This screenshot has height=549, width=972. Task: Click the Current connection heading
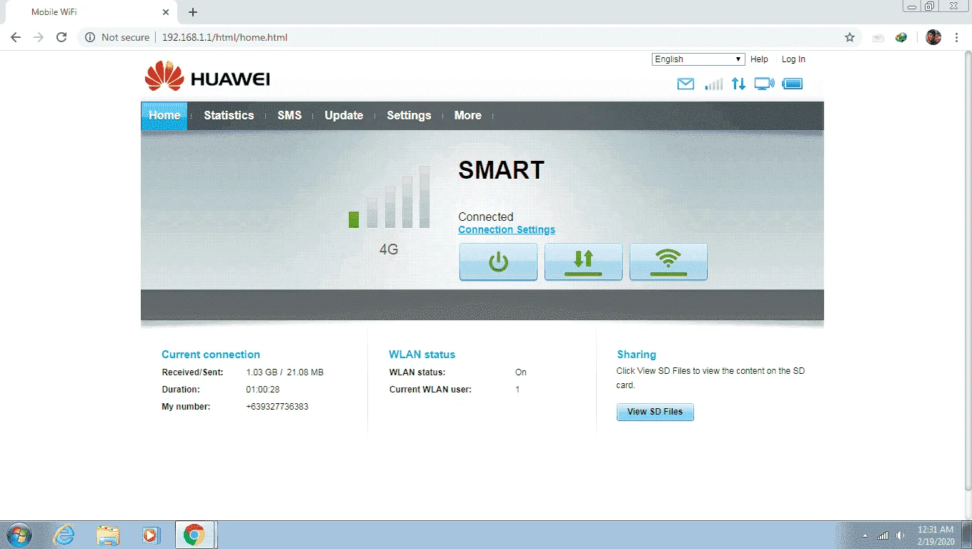[211, 355]
